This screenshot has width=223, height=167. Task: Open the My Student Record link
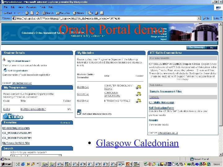pos(19,61)
